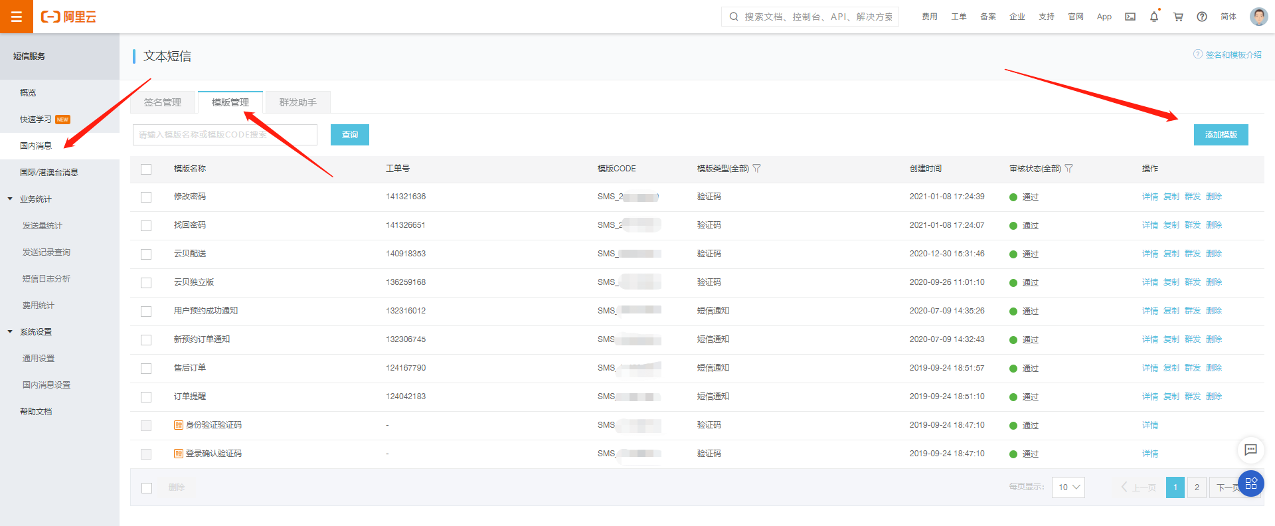Open the shopping cart icon
Screen dimensions: 1275x526
pyautogui.click(x=1178, y=17)
